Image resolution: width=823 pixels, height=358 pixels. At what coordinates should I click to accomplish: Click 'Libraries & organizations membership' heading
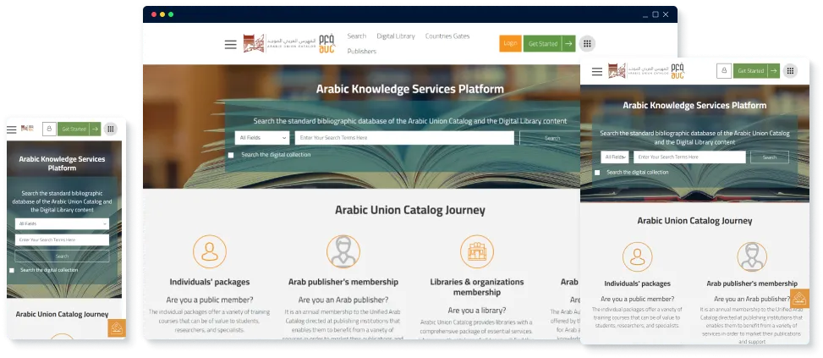[x=477, y=287]
